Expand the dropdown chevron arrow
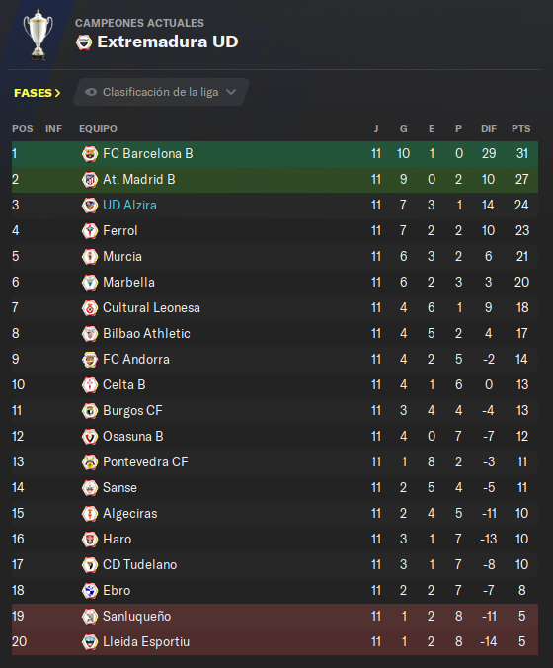Viewport: 553px width, 668px height. 231,92
